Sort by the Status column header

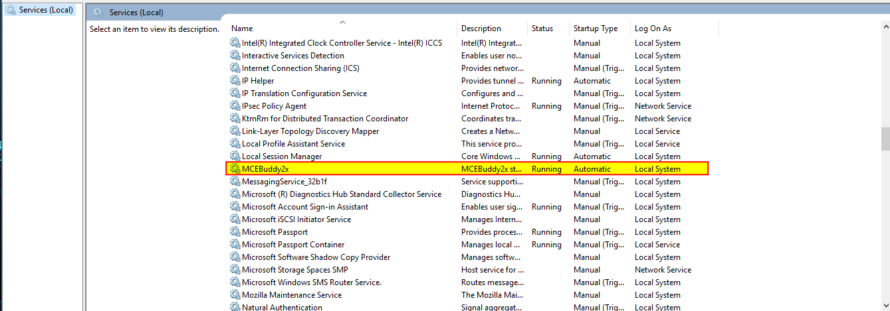point(542,29)
